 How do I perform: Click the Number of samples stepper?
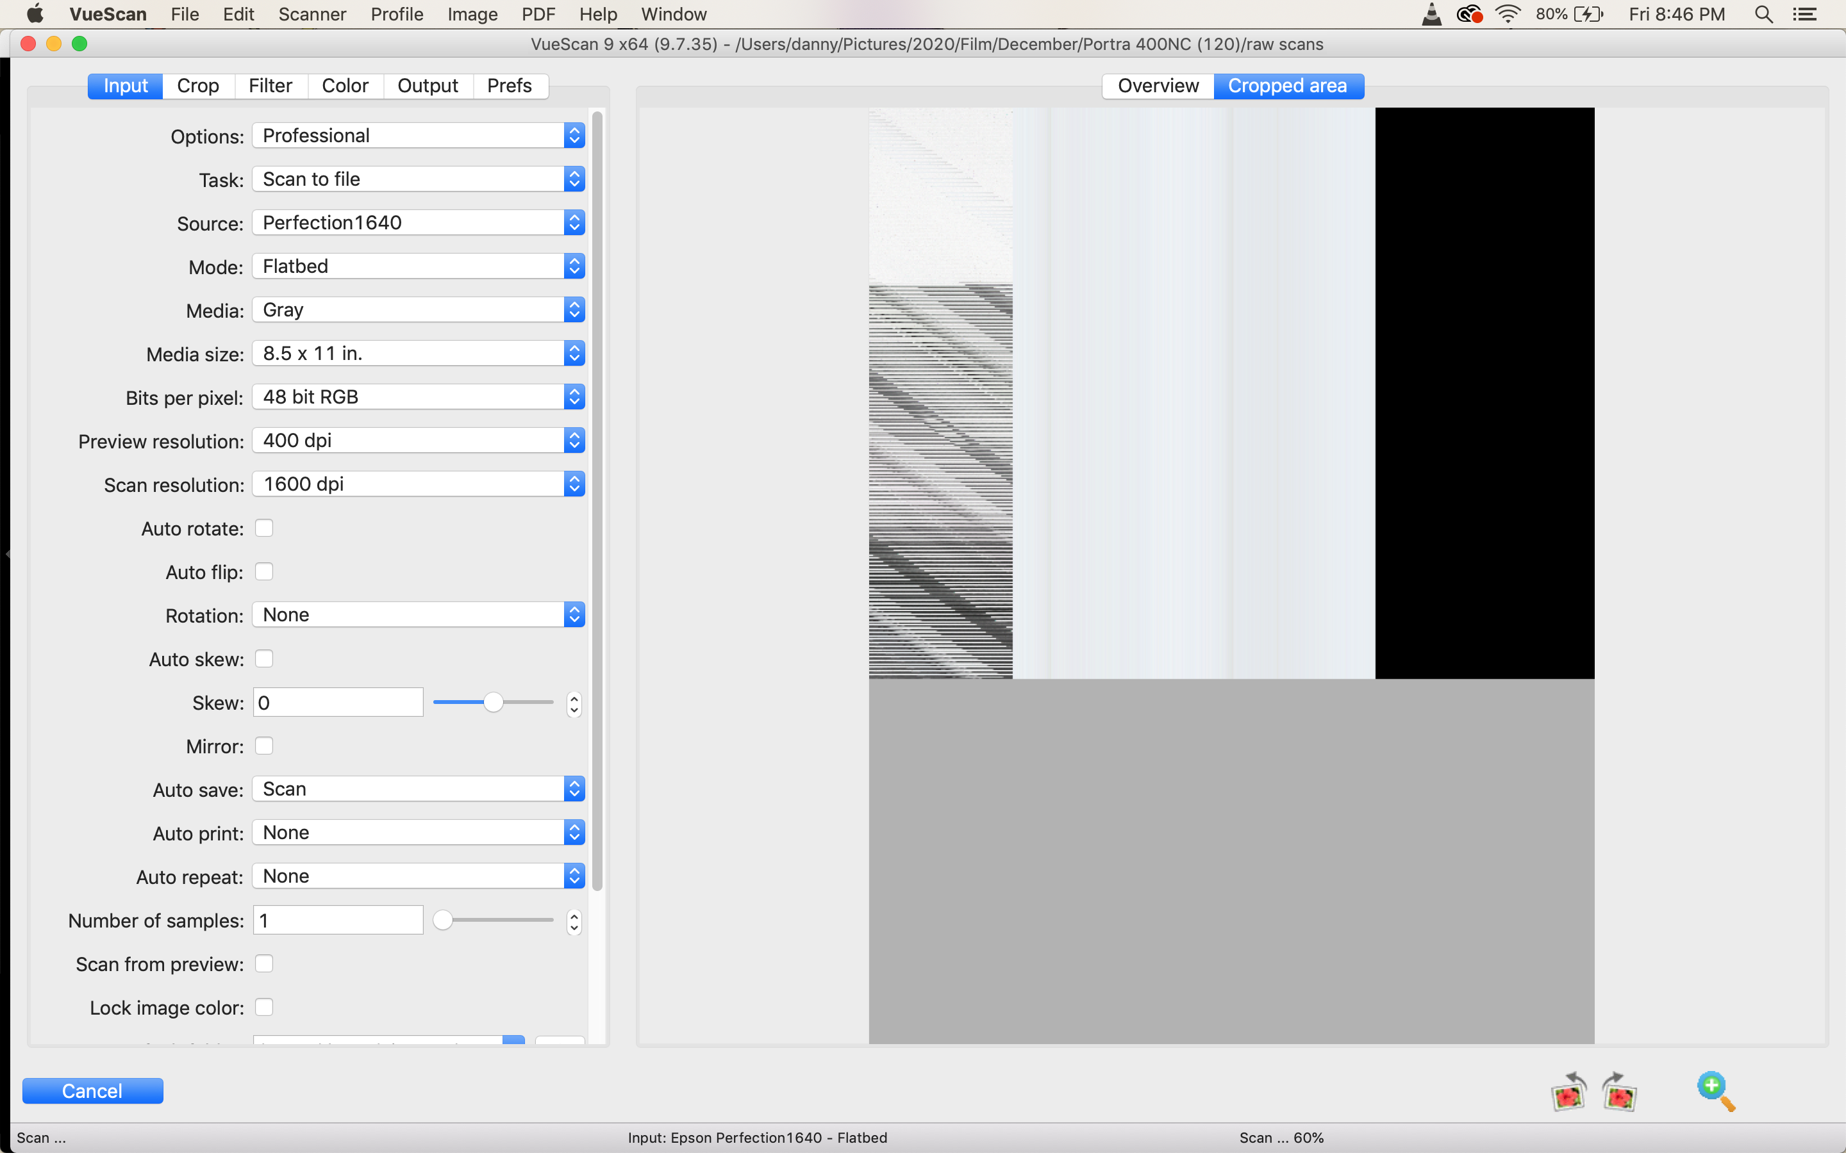pyautogui.click(x=574, y=921)
